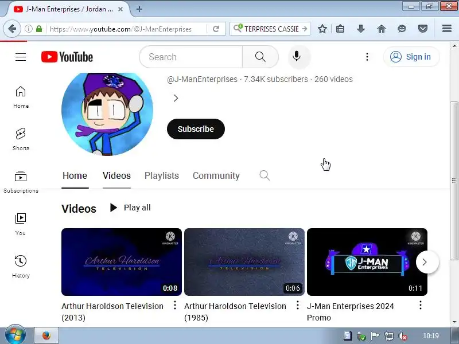Click the chat smiley toolbar icon
This screenshot has height=344, width=459.
(x=402, y=29)
